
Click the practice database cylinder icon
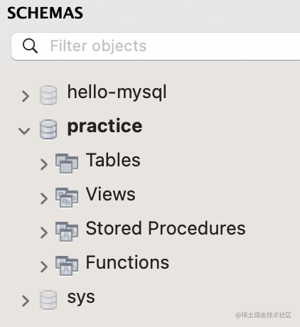pos(48,129)
